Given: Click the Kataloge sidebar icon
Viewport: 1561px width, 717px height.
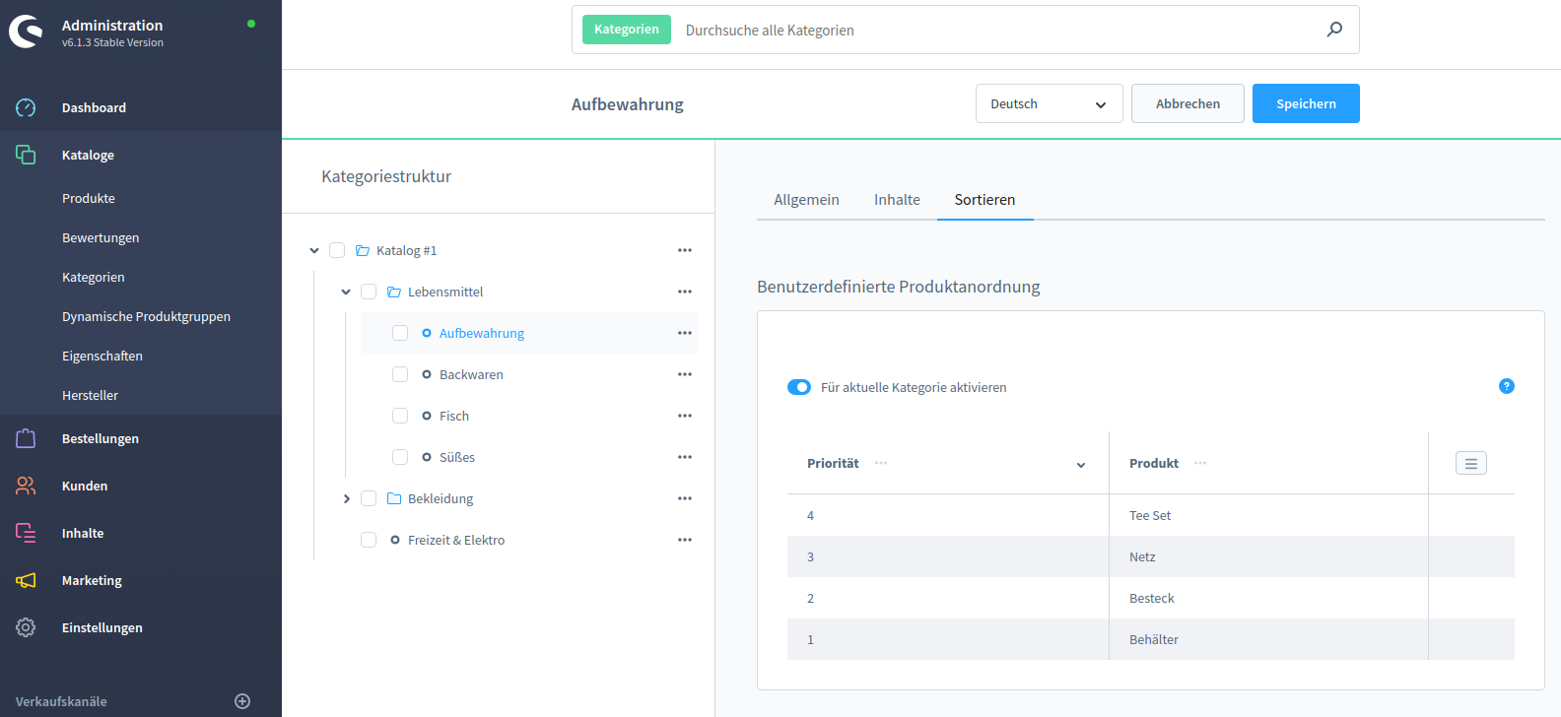Looking at the screenshot, I should pos(26,155).
